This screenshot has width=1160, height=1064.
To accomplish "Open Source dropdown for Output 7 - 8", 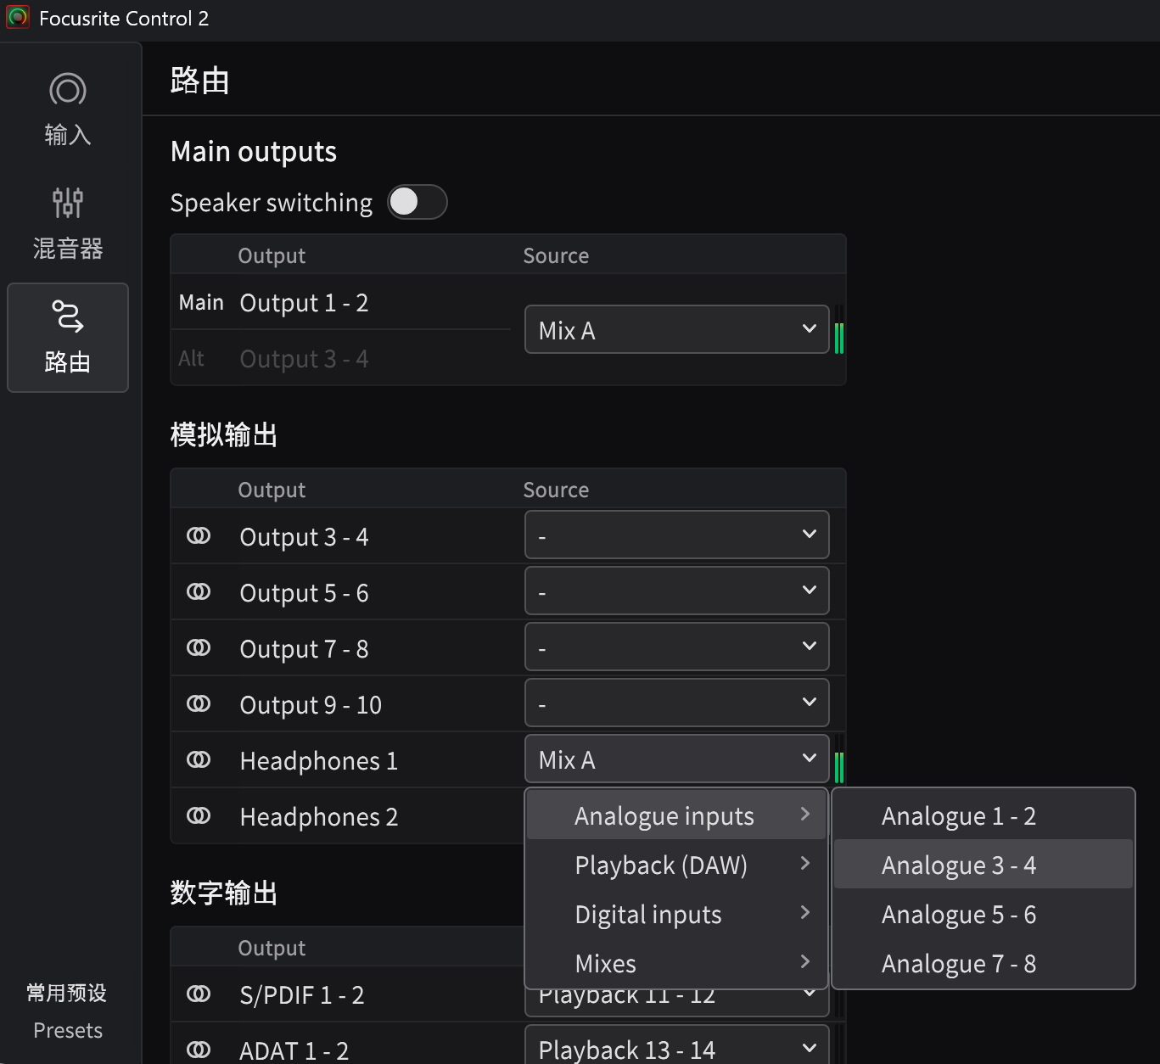I will 676,647.
